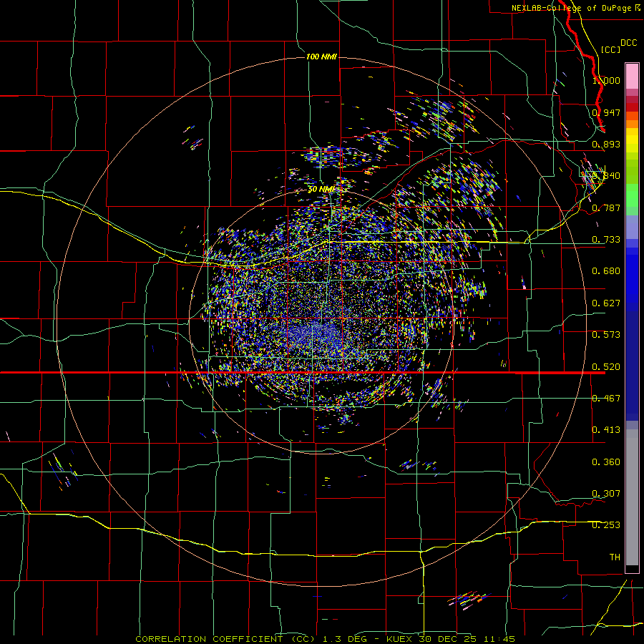Click the 0.840 color scale value

click(x=606, y=176)
